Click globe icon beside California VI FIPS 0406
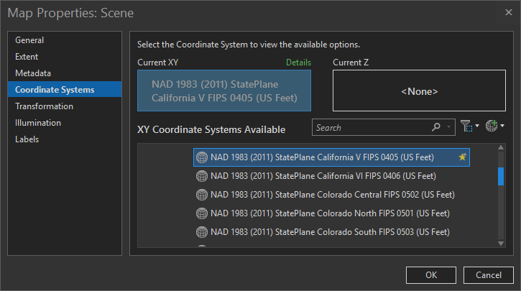The height and width of the screenshot is (291, 521). coord(202,175)
